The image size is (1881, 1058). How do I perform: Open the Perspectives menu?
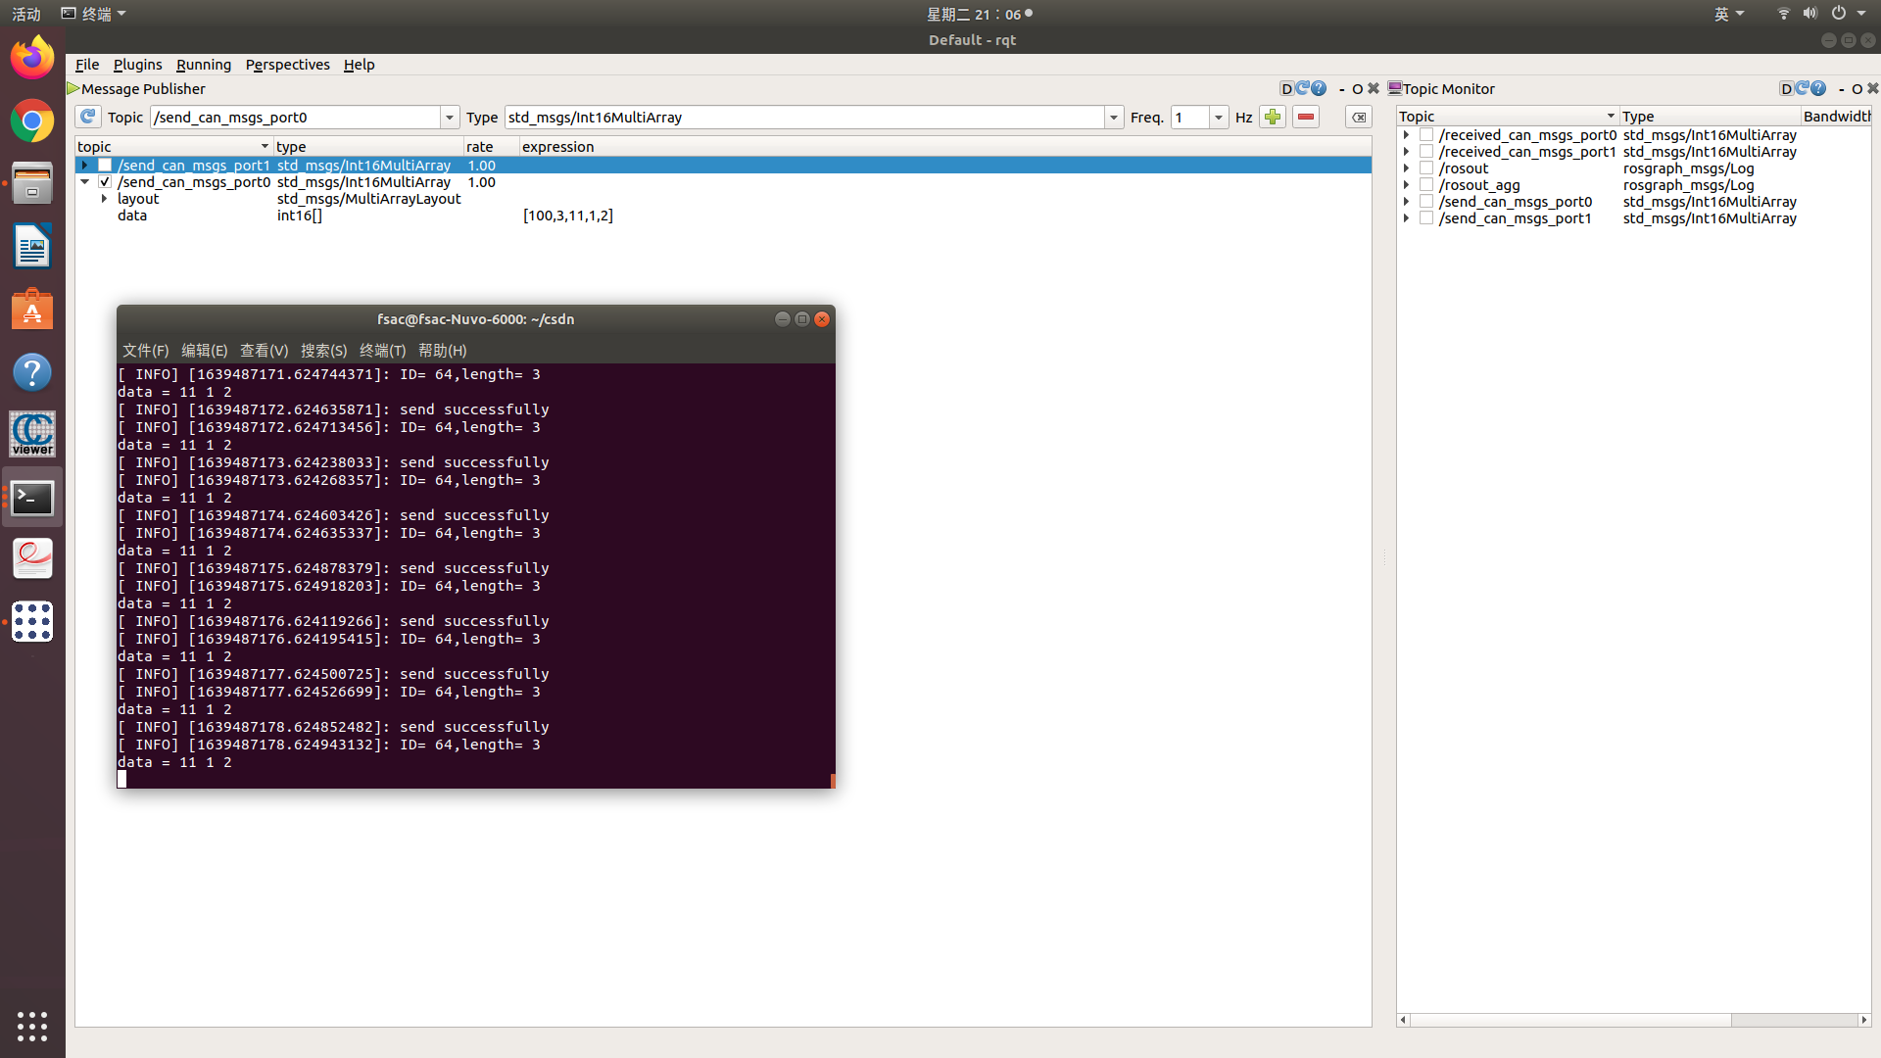click(x=287, y=65)
